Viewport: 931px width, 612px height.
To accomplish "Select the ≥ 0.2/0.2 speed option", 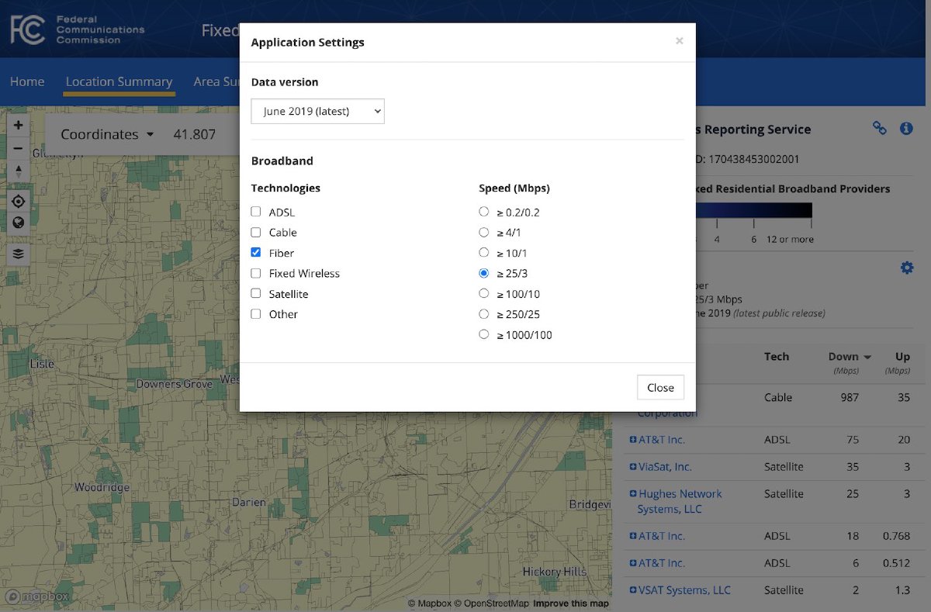I will tap(484, 212).
